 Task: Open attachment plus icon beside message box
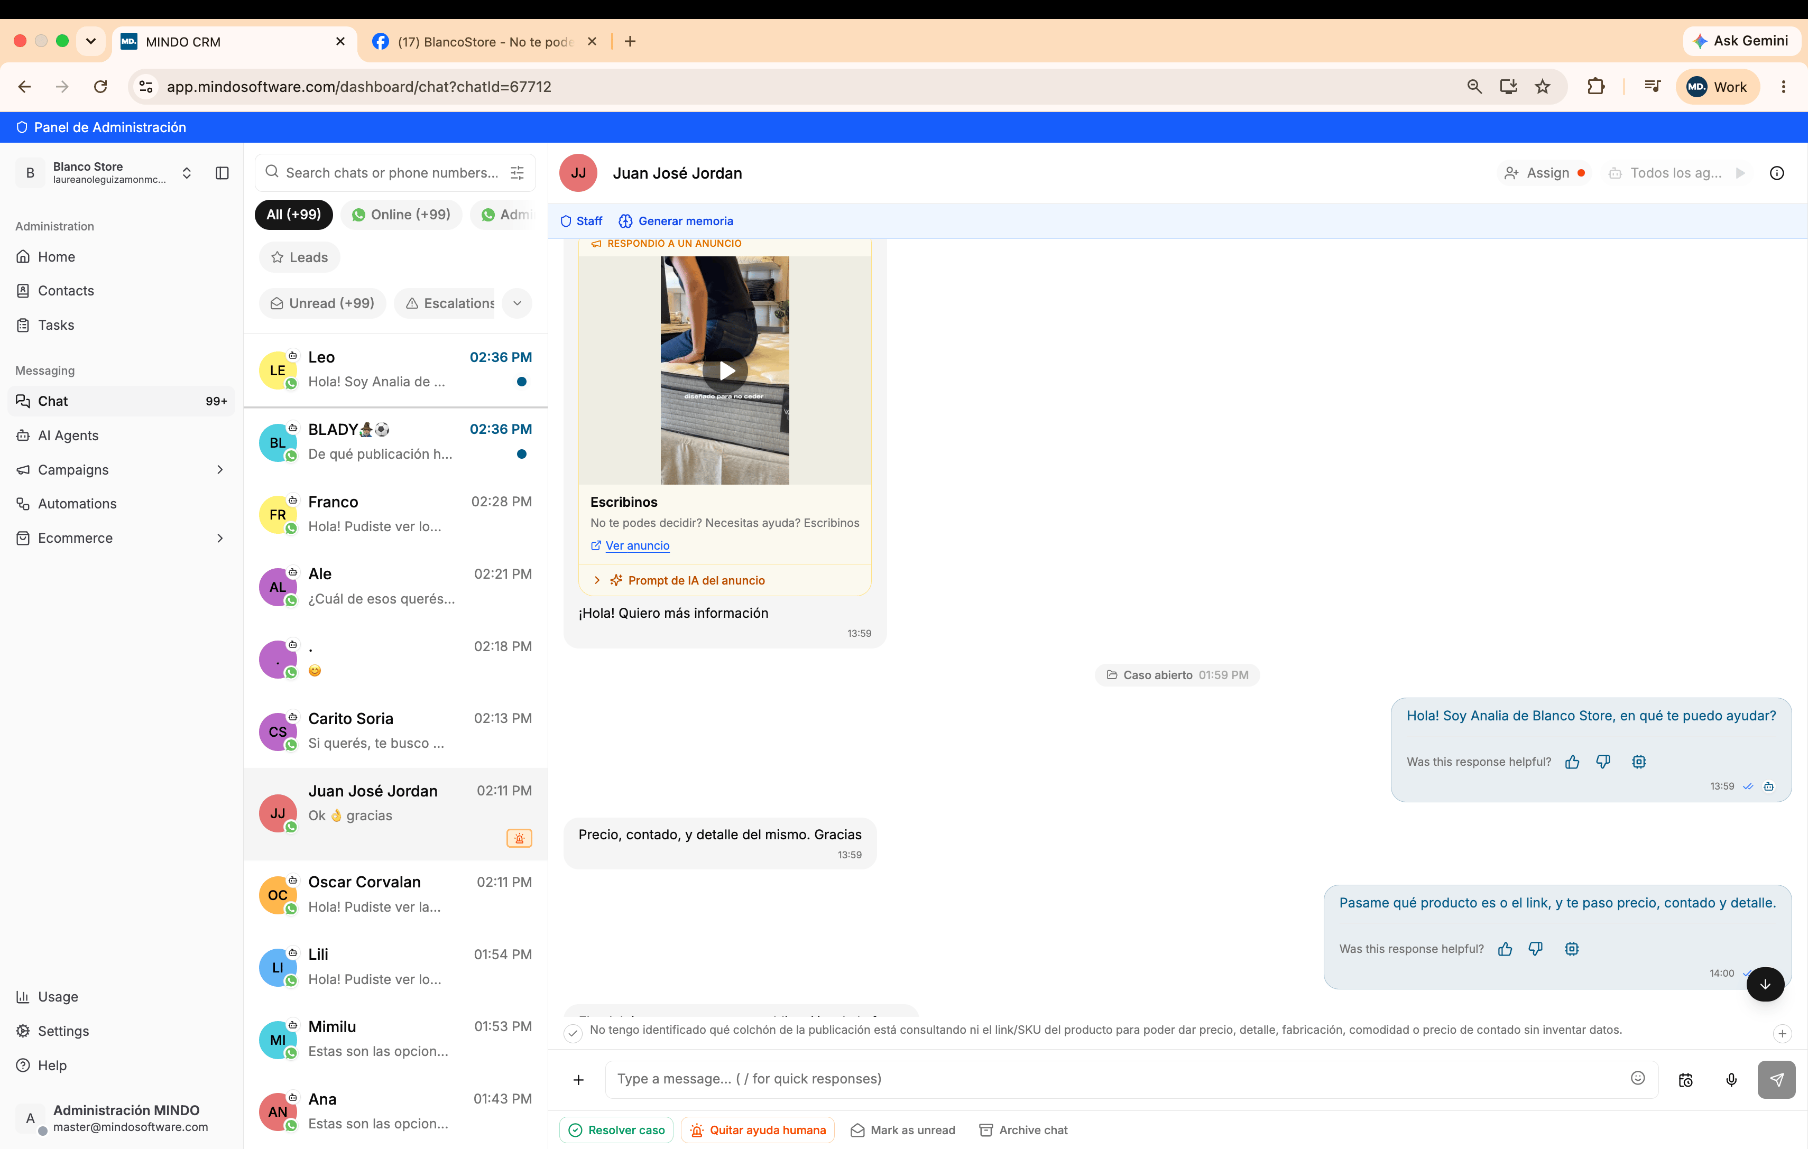tap(578, 1080)
